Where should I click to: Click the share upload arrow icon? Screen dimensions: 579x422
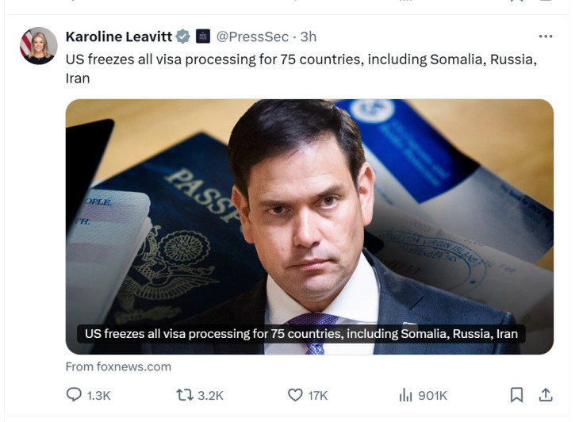[x=546, y=394]
